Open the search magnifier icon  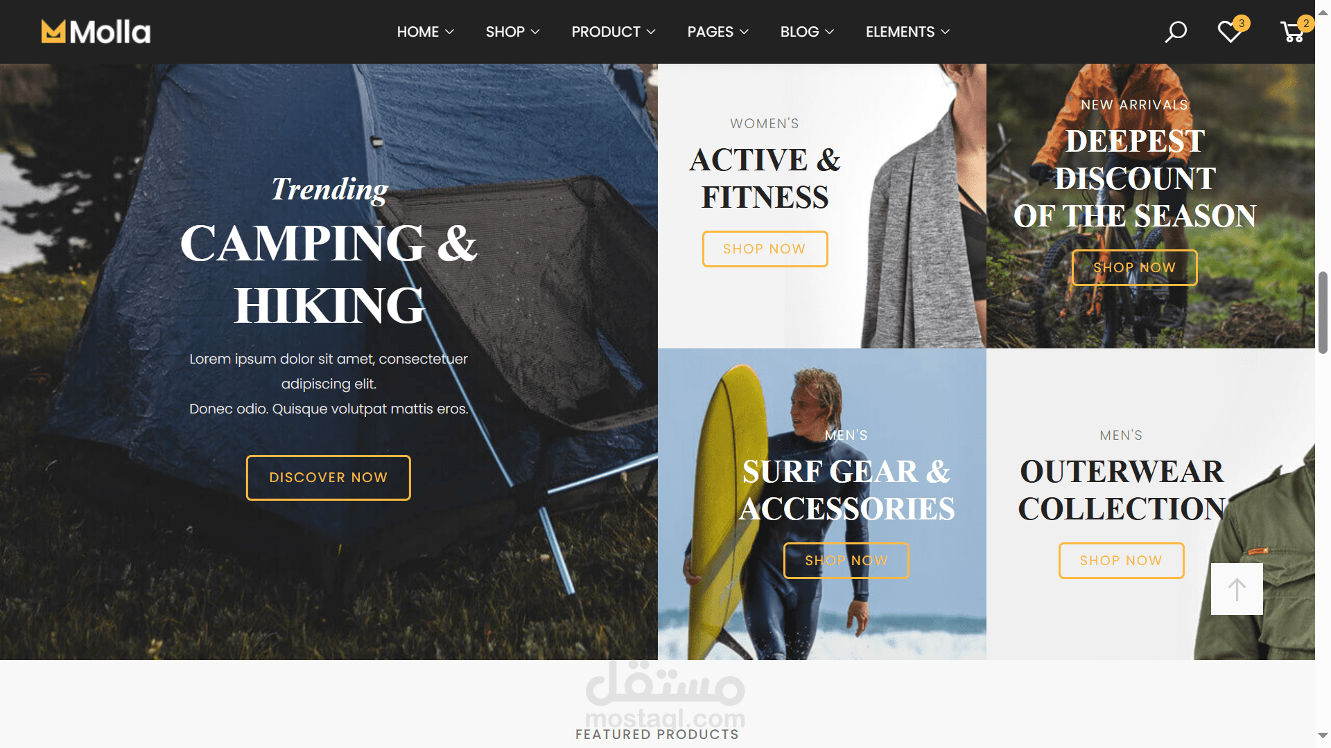point(1176,32)
